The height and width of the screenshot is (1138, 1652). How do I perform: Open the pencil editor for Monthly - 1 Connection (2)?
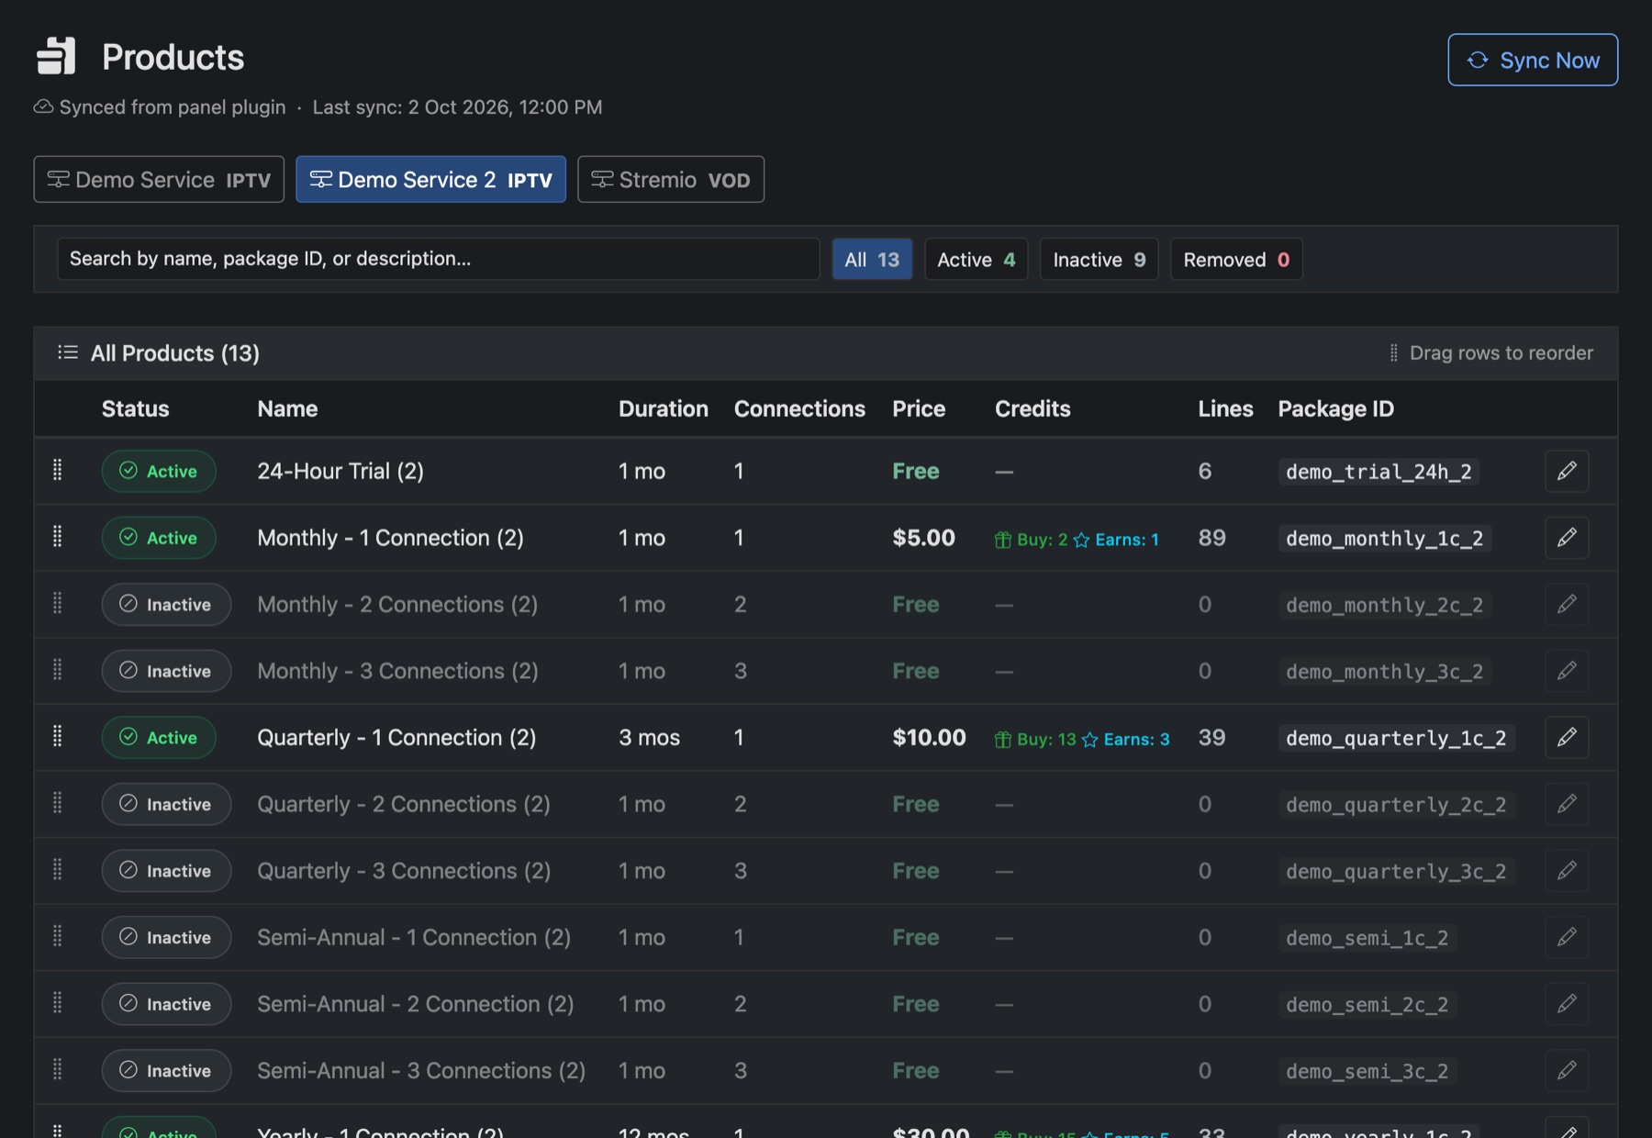pos(1567,537)
